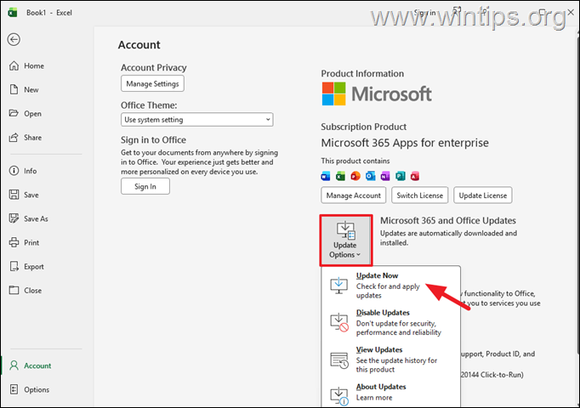Click the Home house icon in sidebar
This screenshot has height=408, width=580.
tap(14, 65)
